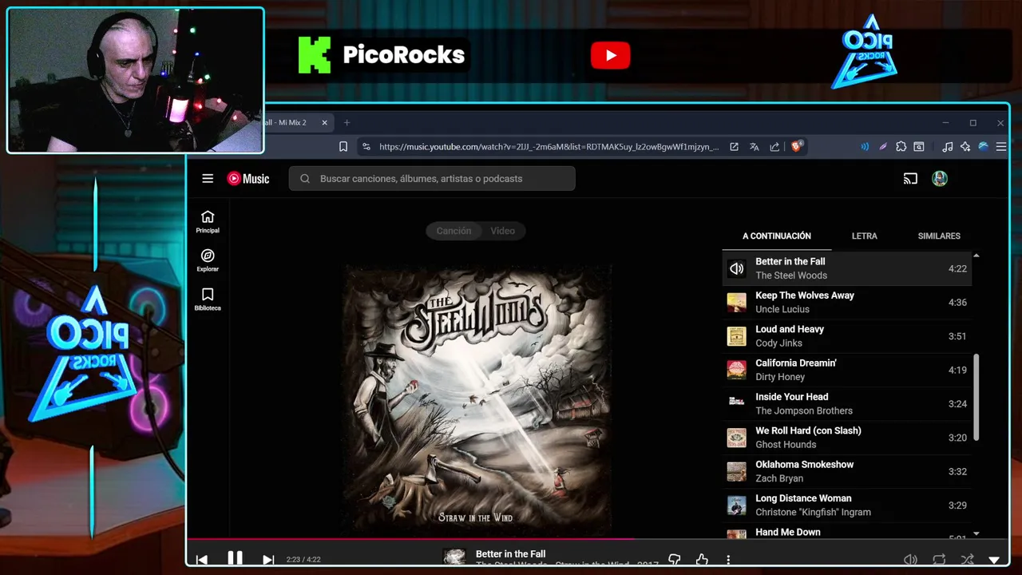This screenshot has height=575, width=1022.
Task: Collapse the player page with down arrow
Action: [994, 561]
